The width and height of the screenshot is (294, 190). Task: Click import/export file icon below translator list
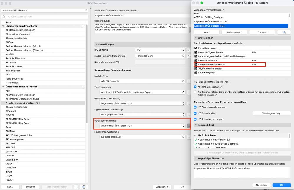tap(84, 187)
